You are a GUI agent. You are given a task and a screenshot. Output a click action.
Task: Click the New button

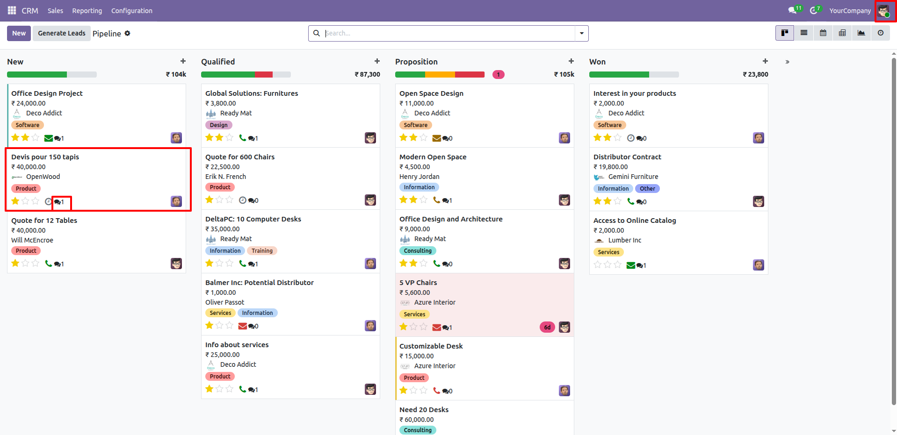19,33
